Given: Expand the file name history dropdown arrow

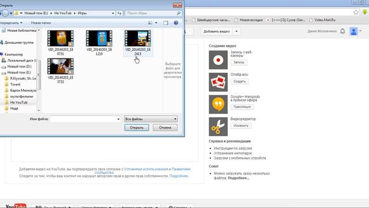Looking at the screenshot, I should (x=118, y=119).
